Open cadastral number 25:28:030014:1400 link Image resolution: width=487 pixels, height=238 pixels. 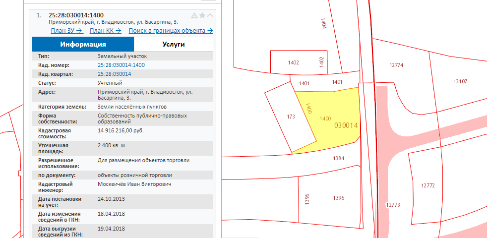pyautogui.click(x=121, y=65)
